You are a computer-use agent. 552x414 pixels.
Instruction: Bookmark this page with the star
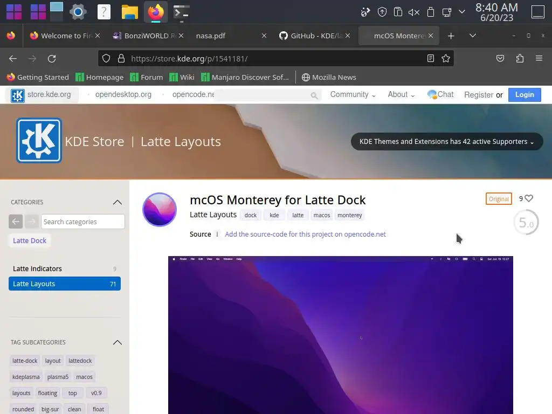point(446,58)
